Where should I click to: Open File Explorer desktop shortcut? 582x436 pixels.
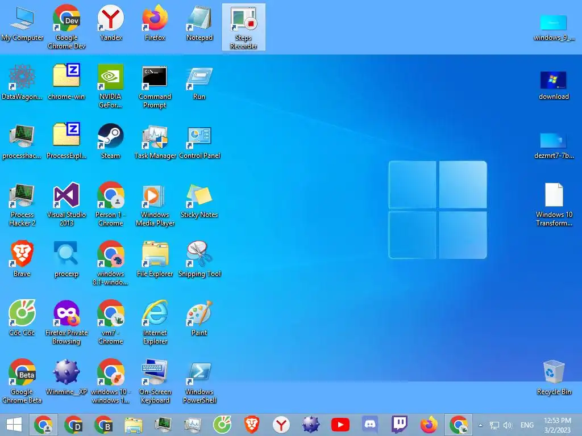155,259
